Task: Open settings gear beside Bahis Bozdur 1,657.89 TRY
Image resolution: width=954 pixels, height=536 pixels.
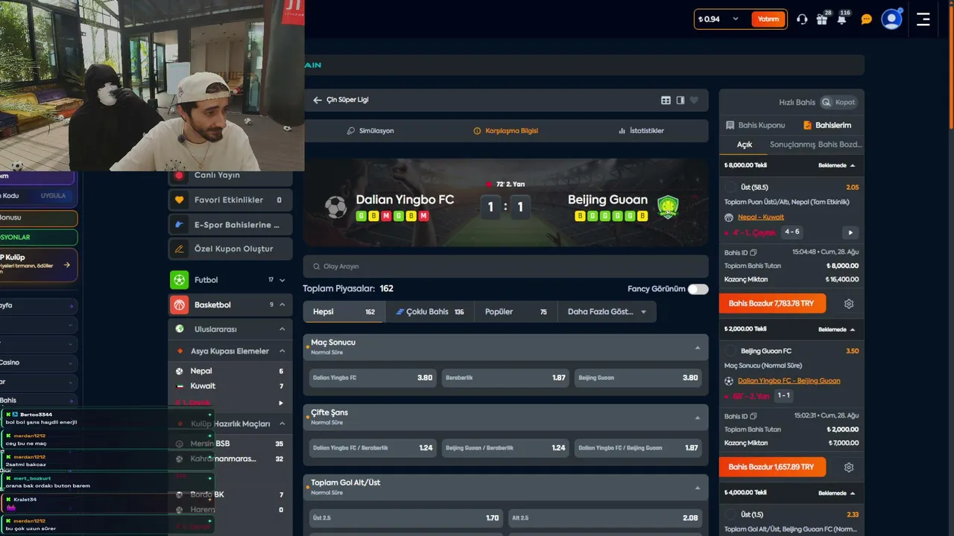Action: coord(849,468)
